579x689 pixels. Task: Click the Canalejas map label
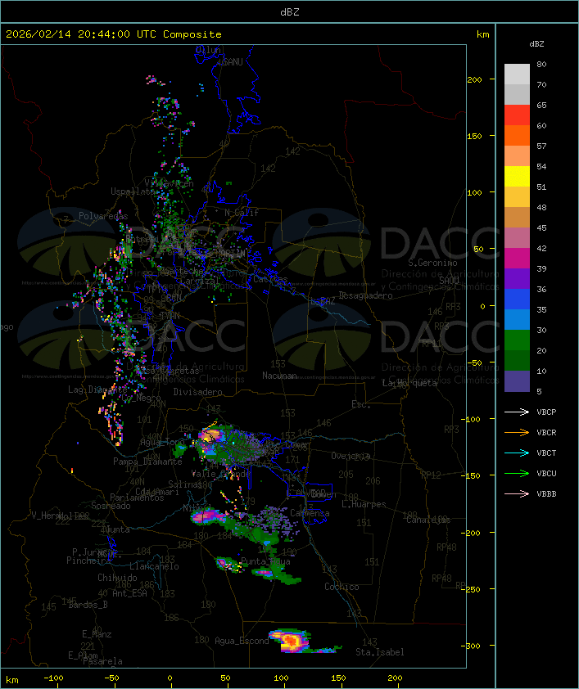(428, 520)
